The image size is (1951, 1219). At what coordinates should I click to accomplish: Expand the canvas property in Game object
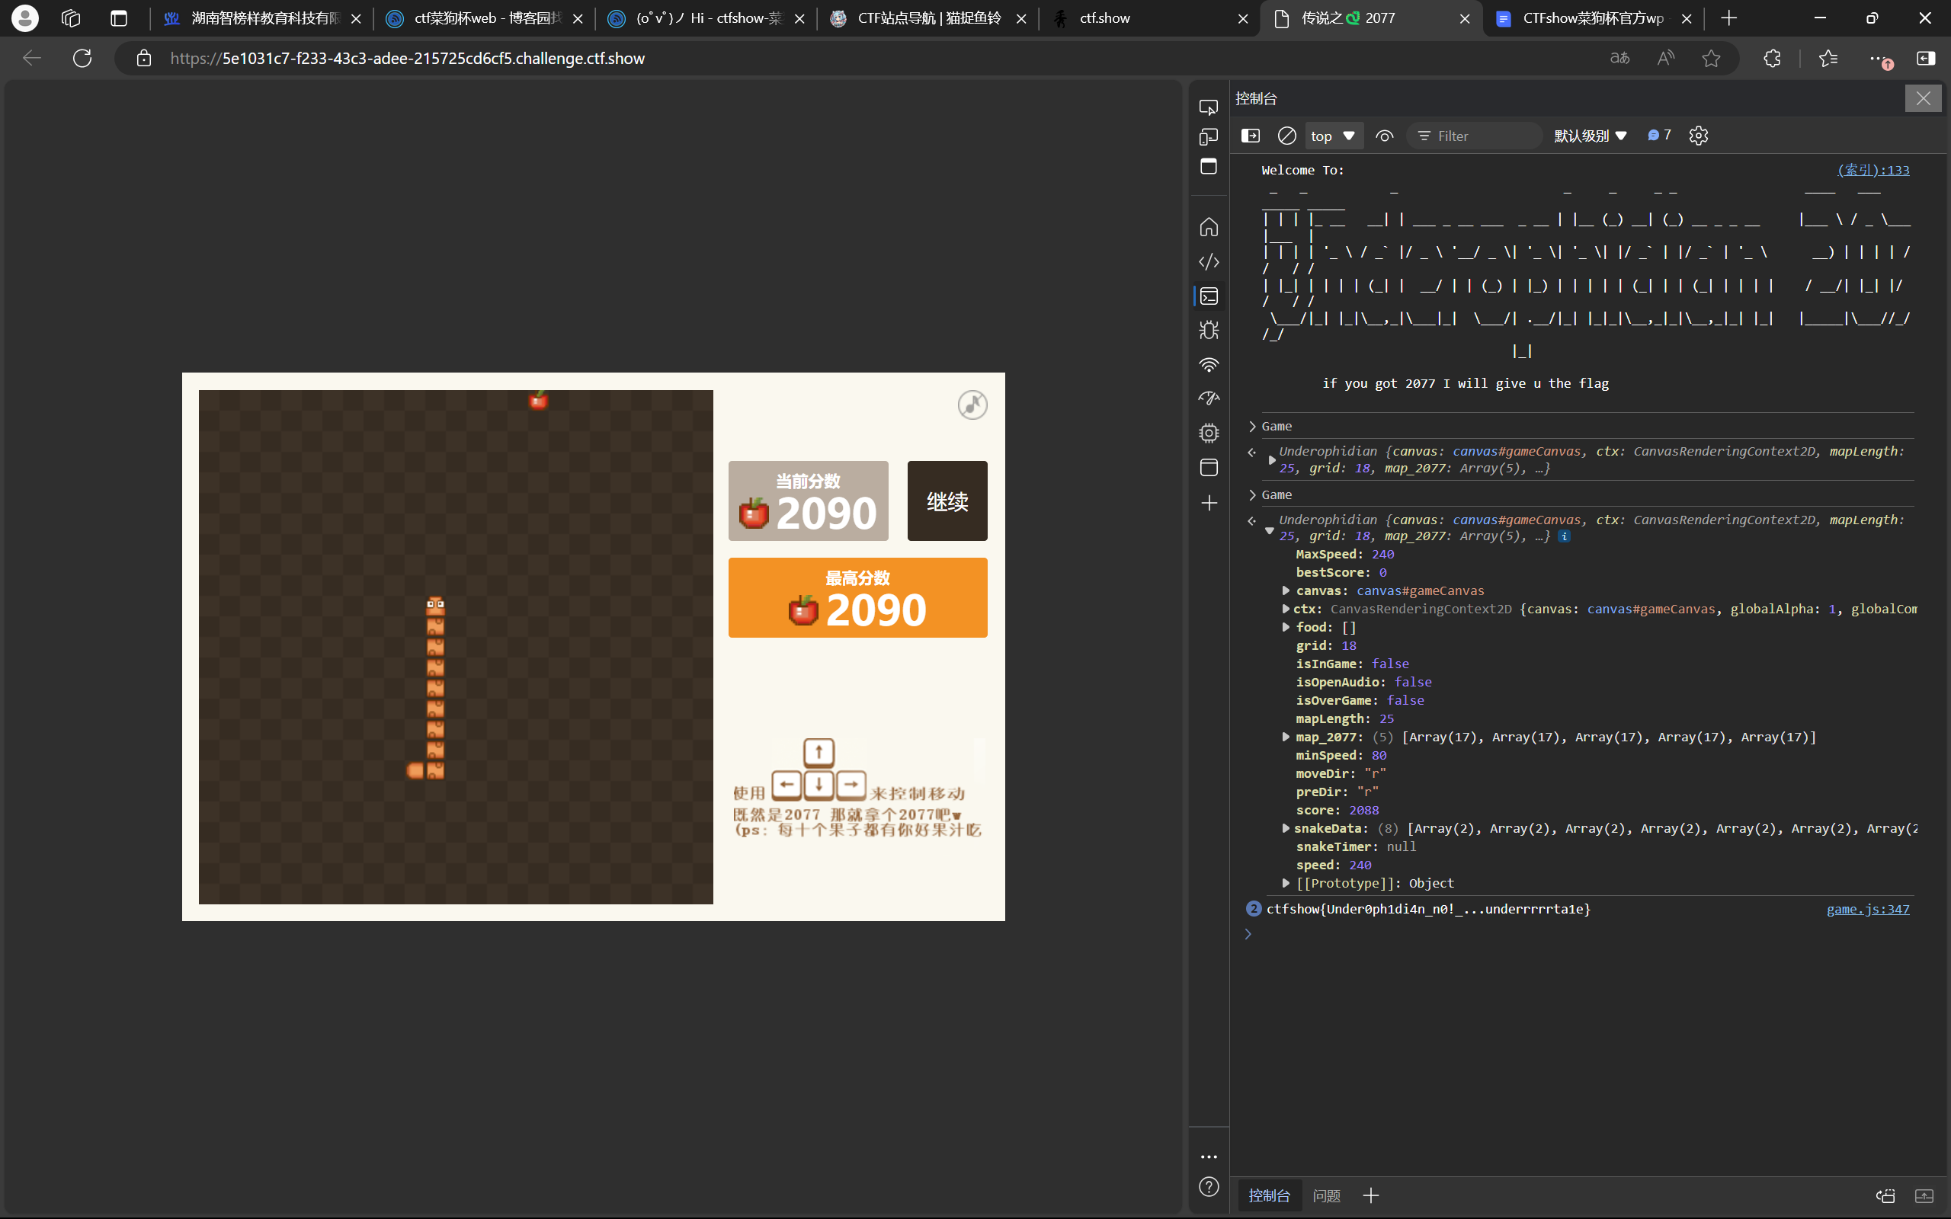1288,590
